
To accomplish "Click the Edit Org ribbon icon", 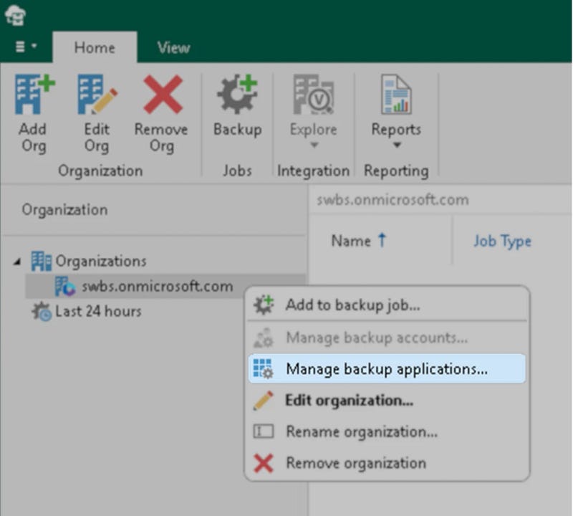I will (x=96, y=96).
